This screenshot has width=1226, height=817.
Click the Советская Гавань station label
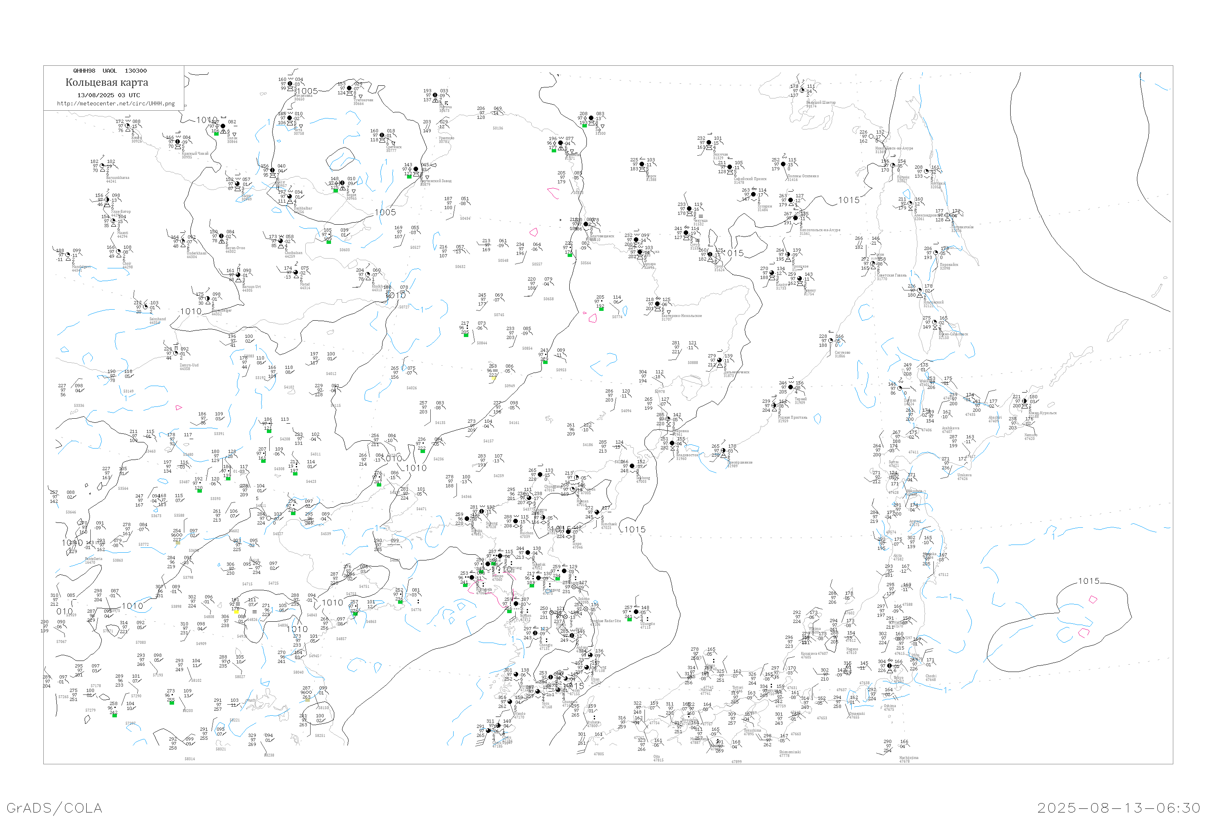coord(891,275)
